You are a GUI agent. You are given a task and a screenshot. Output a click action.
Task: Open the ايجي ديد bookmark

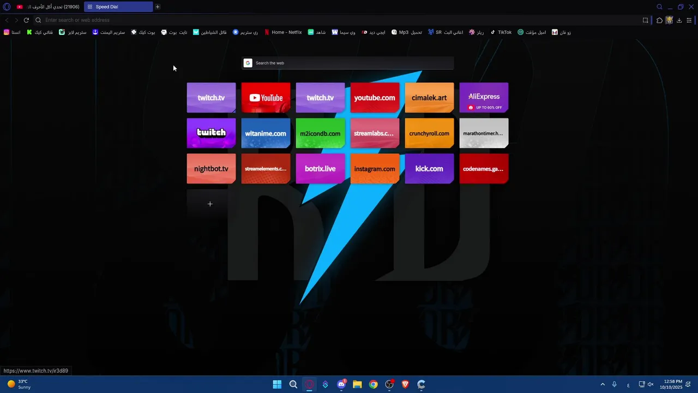coord(374,32)
